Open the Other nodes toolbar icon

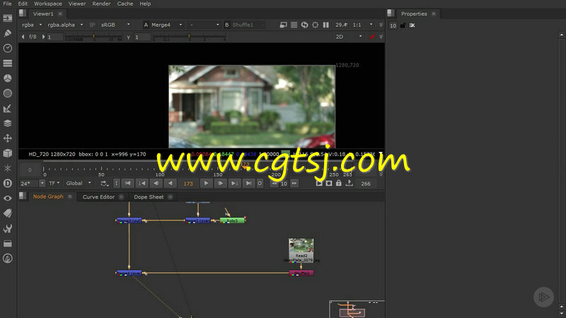coord(8,244)
